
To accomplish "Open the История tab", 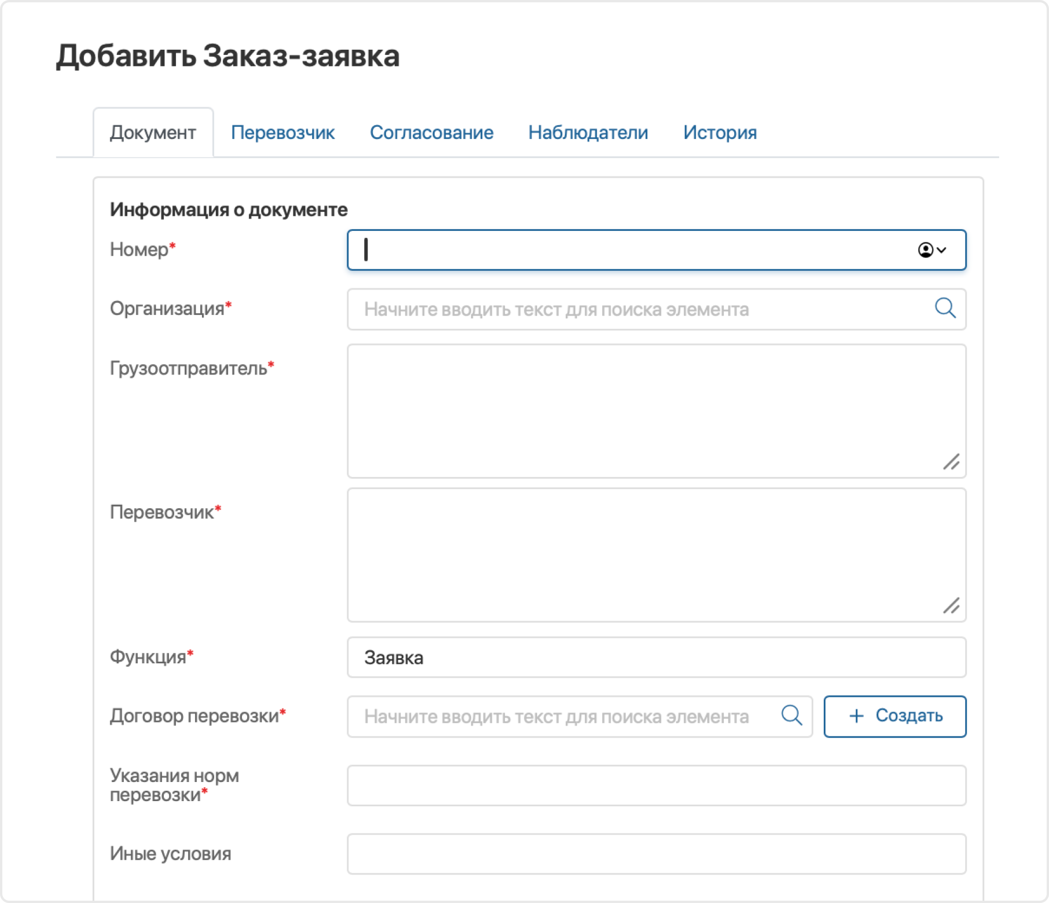I will coord(720,133).
